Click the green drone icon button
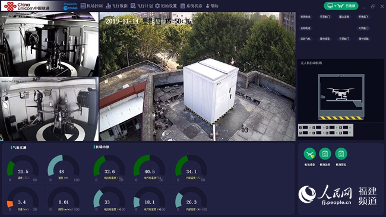 (309, 154)
